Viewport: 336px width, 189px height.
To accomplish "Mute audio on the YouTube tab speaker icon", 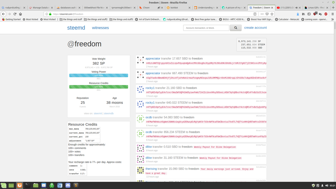I will coord(297,8).
